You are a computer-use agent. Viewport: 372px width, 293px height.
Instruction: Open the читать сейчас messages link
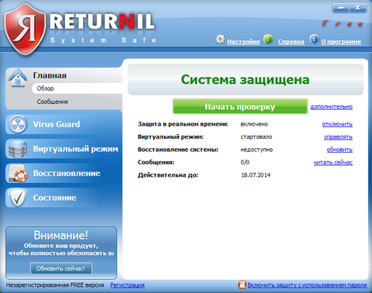(x=333, y=162)
